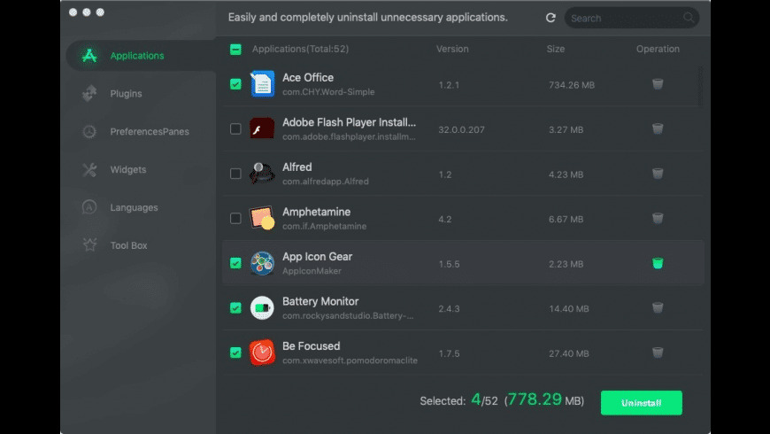Click the Alfred trash icon
The width and height of the screenshot is (770, 434).
coord(658,174)
